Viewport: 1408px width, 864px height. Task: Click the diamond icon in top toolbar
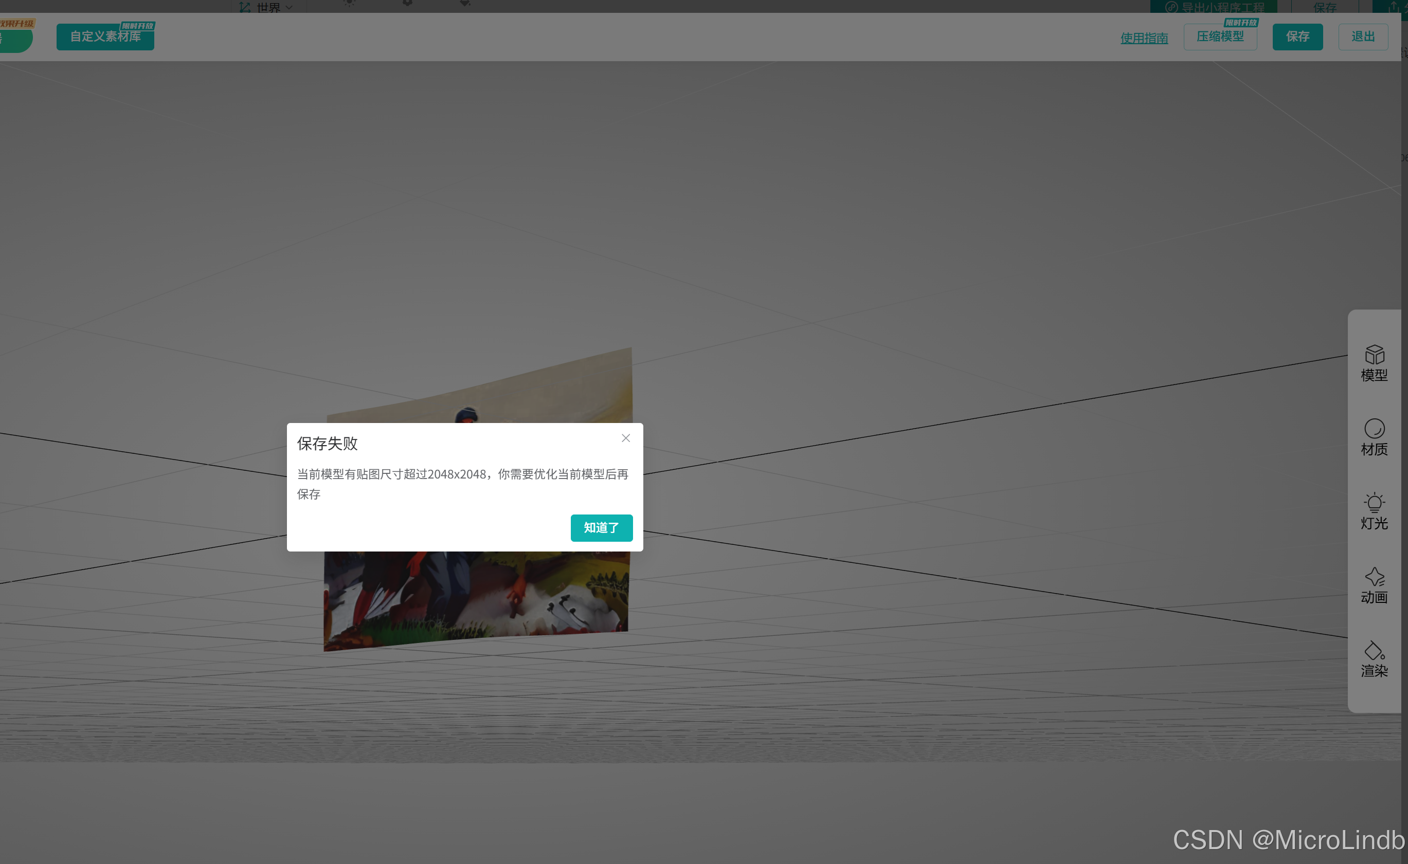[465, 4]
